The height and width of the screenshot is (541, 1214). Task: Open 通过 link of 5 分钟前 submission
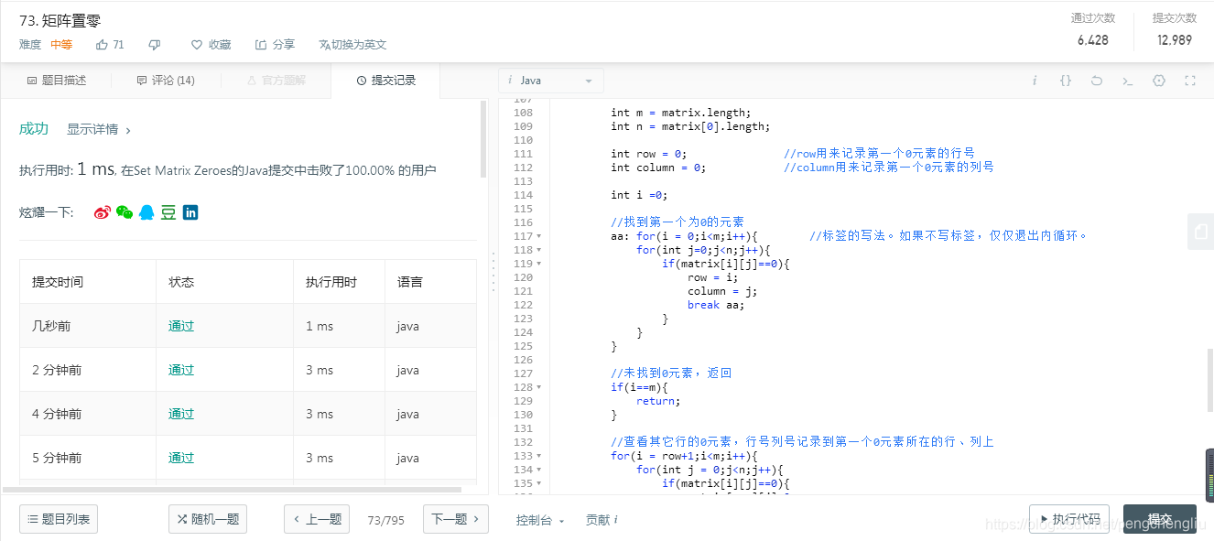pyautogui.click(x=181, y=458)
